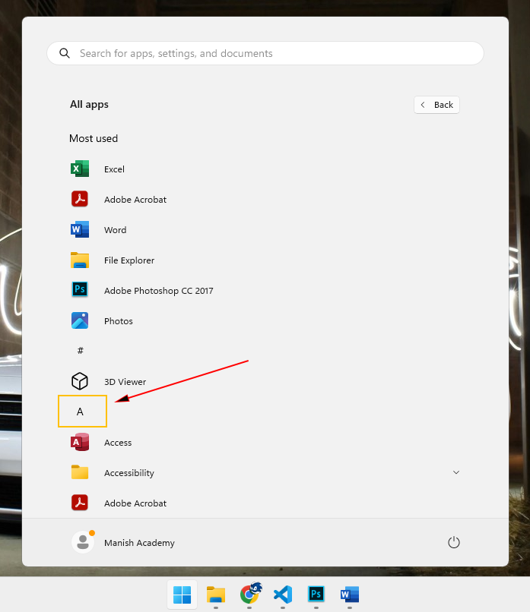Switch to Photoshop on the taskbar
Screen dimensions: 530x612
(x=316, y=594)
